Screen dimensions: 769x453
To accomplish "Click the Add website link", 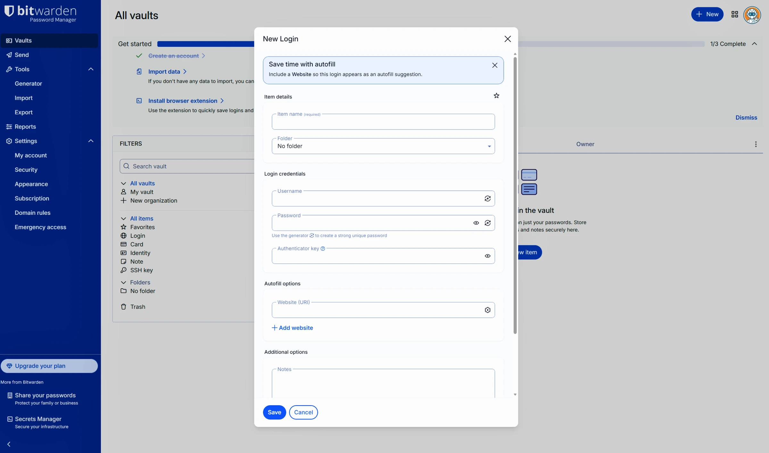I will [292, 328].
